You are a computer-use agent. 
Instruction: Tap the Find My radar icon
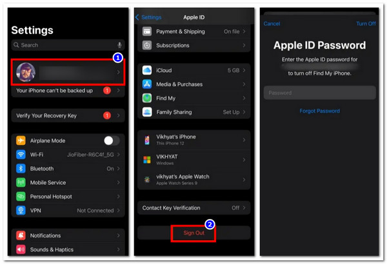tap(147, 98)
